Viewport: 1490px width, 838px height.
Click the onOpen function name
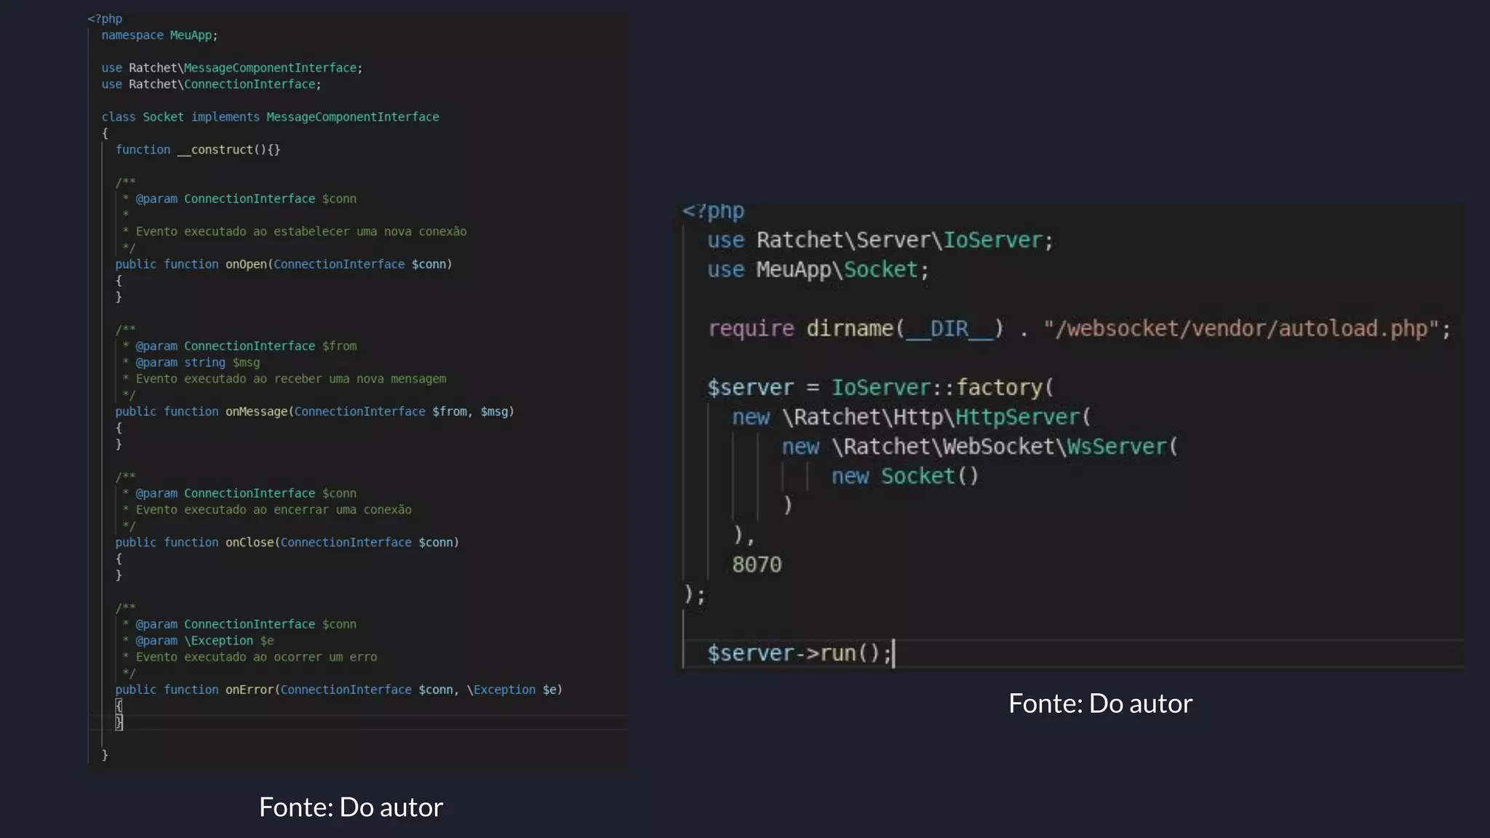click(246, 264)
